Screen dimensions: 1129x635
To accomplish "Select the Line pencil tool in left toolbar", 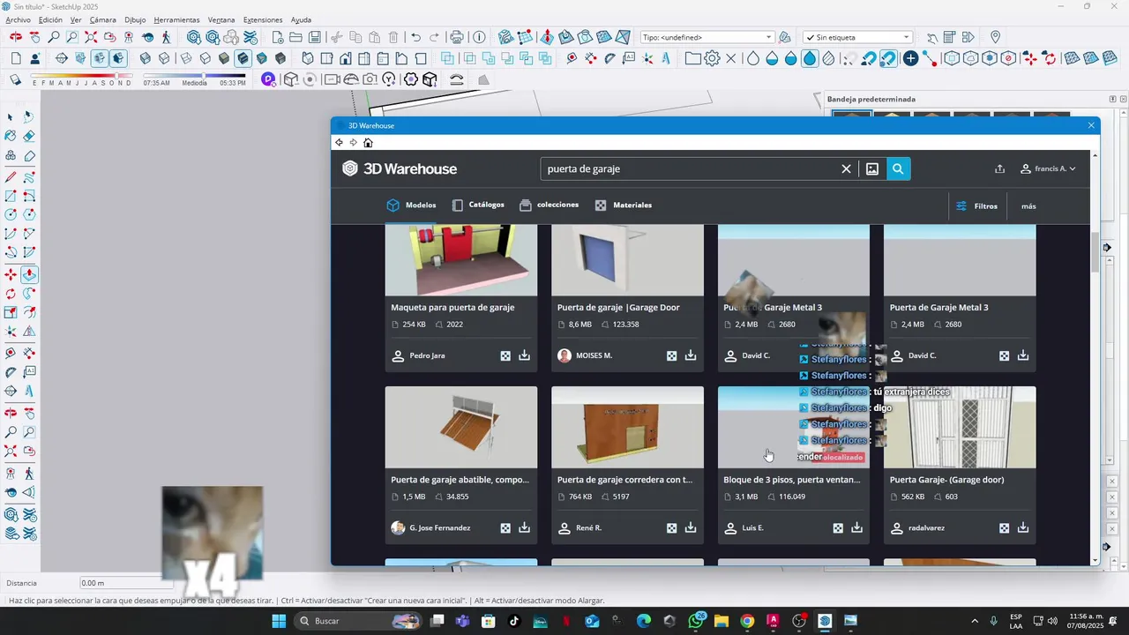I will pos(10,177).
